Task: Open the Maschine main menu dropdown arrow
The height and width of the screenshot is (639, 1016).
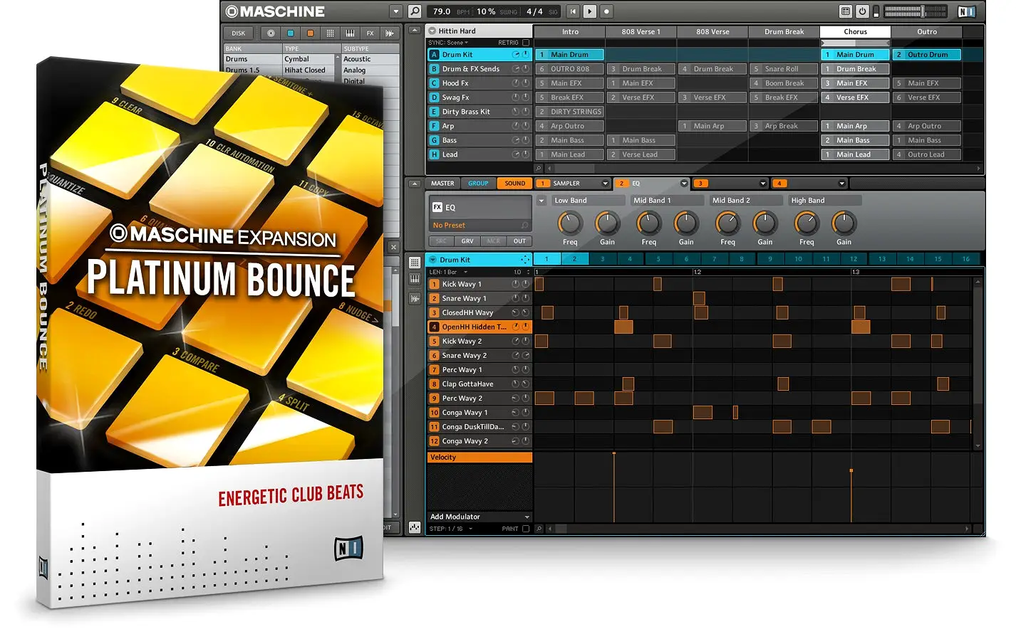Action: point(396,11)
